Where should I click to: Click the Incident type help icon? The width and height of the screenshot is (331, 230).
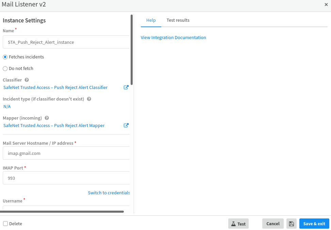[89, 99]
